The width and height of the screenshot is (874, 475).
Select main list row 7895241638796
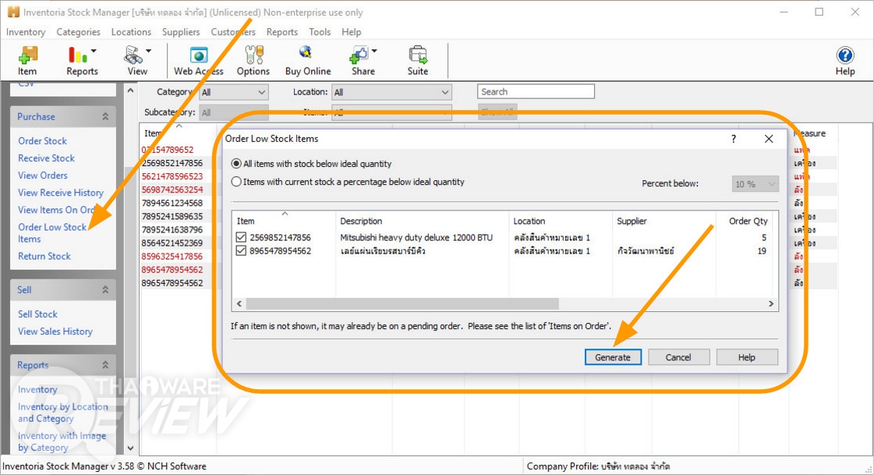(172, 229)
